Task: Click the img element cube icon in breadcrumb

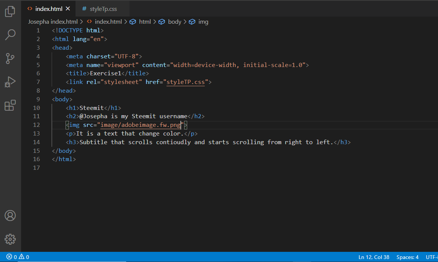Action: (x=192, y=22)
